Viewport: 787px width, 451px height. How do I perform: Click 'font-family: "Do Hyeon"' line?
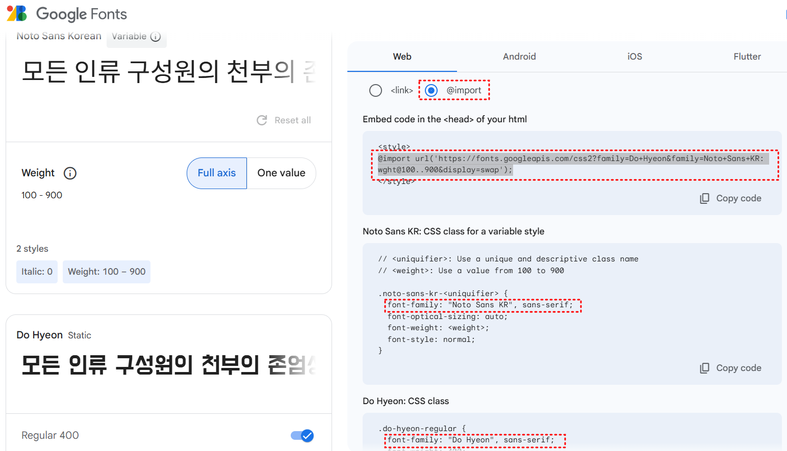471,440
